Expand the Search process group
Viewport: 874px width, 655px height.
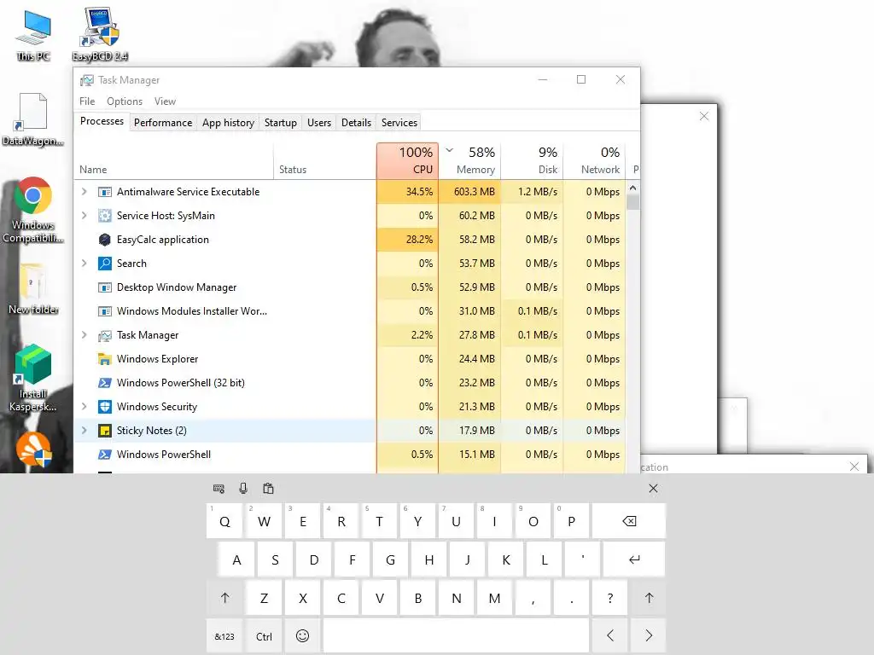point(84,264)
